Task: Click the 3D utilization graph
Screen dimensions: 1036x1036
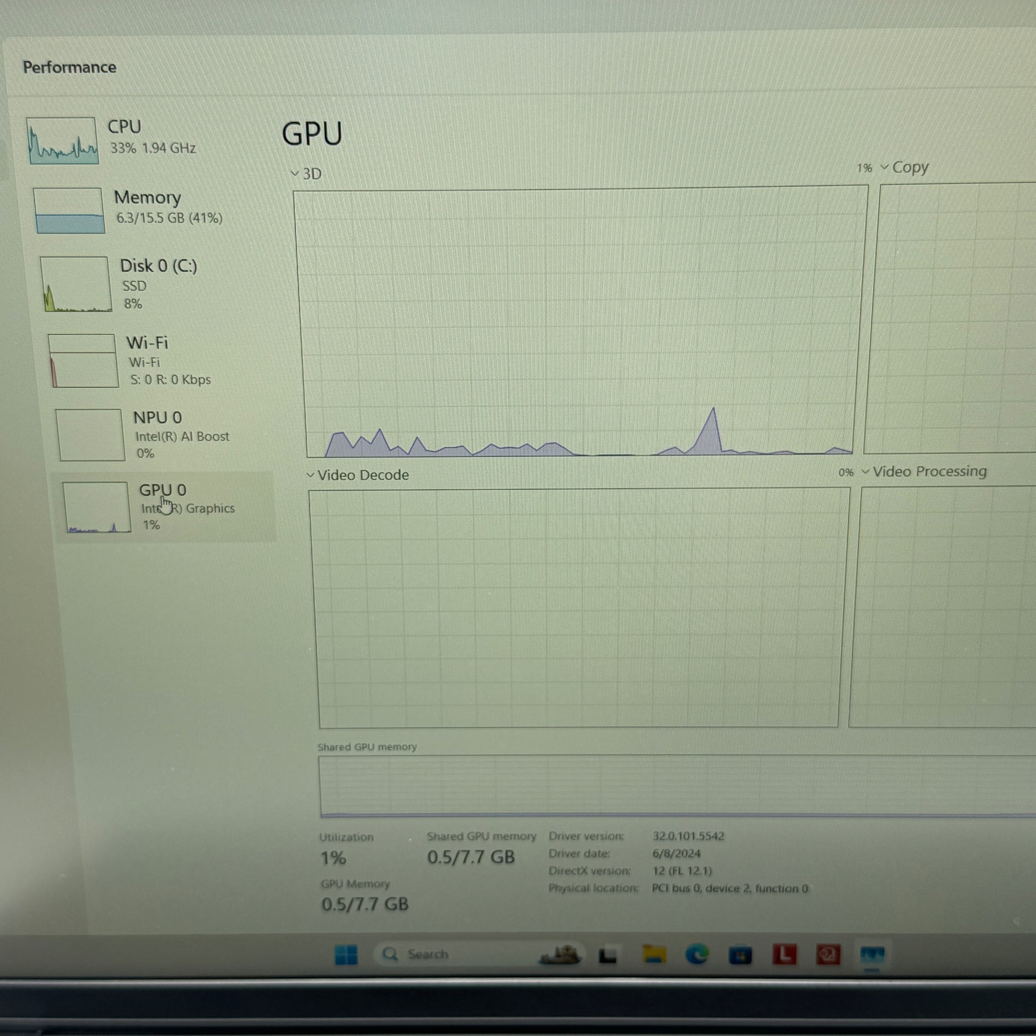Action: [580, 322]
